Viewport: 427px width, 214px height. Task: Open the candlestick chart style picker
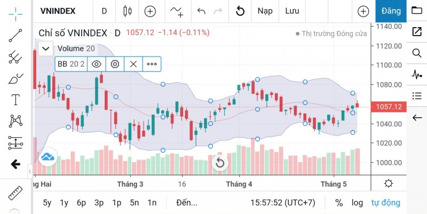click(x=126, y=11)
